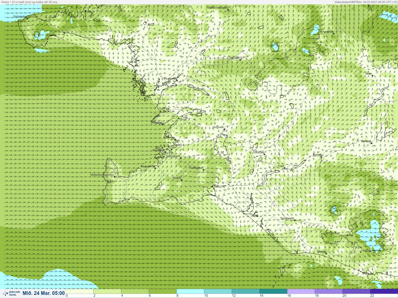398x298 pixels.
Task: Click the Reykjavík station label
Action: click(158, 150)
